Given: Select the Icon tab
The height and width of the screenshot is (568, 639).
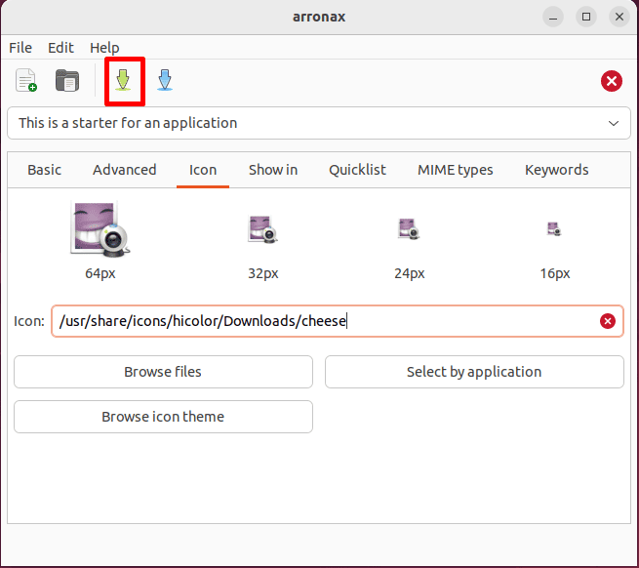Looking at the screenshot, I should coord(203,170).
